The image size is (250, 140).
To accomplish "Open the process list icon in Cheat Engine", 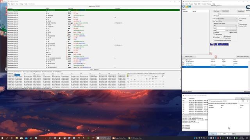I will 184,7.
